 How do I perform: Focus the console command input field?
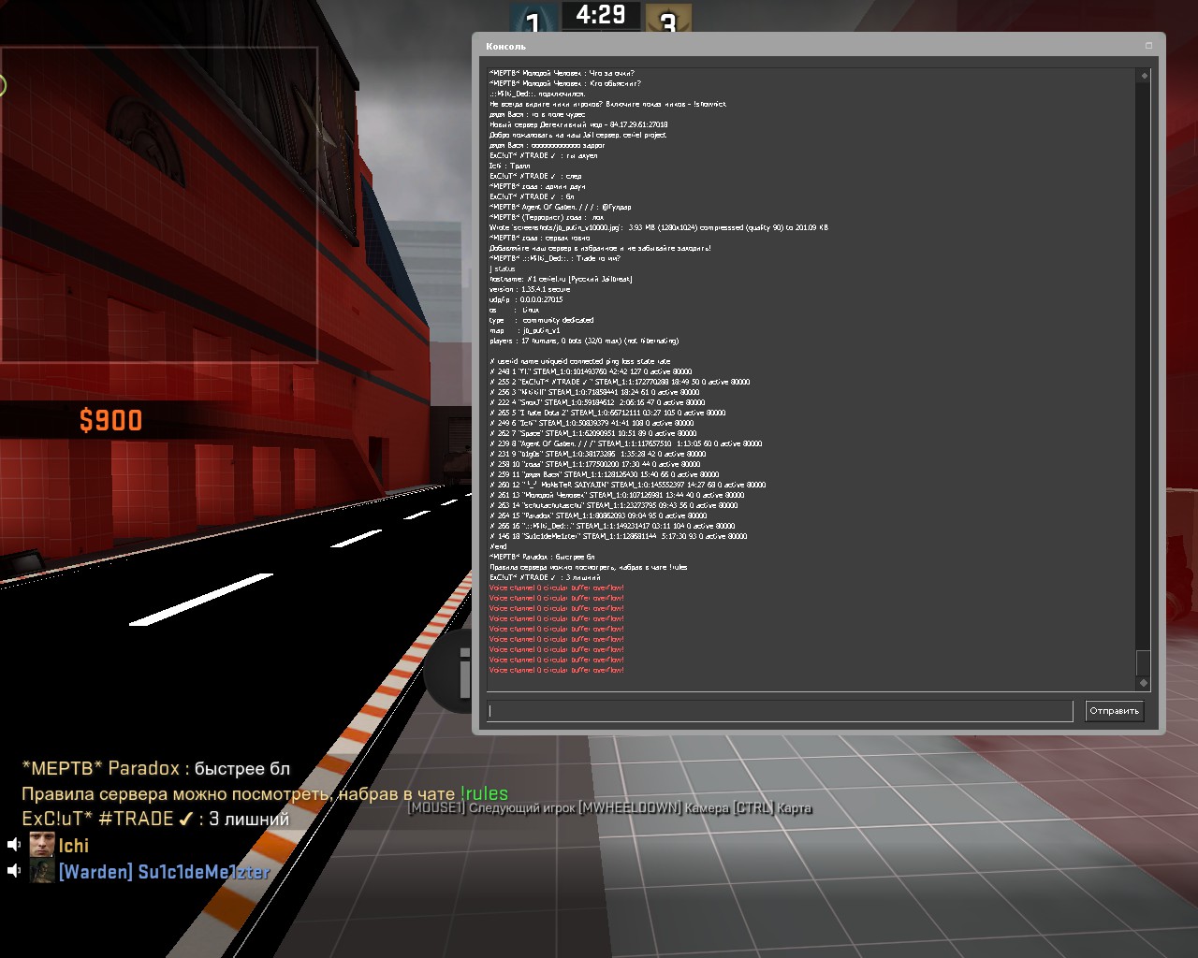click(780, 711)
